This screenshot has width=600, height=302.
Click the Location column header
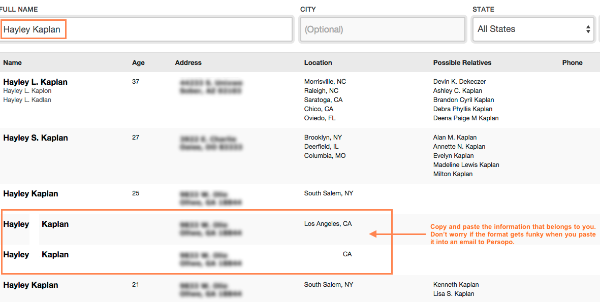(x=318, y=63)
